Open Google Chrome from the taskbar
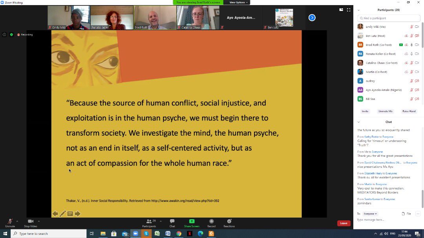424x238 pixels. tap(179, 234)
